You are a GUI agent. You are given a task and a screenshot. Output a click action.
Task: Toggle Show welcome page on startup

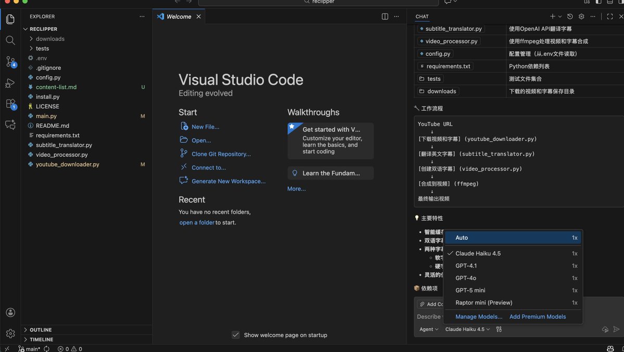pos(236,335)
